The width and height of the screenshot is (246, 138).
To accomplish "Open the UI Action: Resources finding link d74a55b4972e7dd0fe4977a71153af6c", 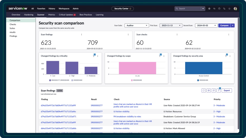I will coord(58,111).
